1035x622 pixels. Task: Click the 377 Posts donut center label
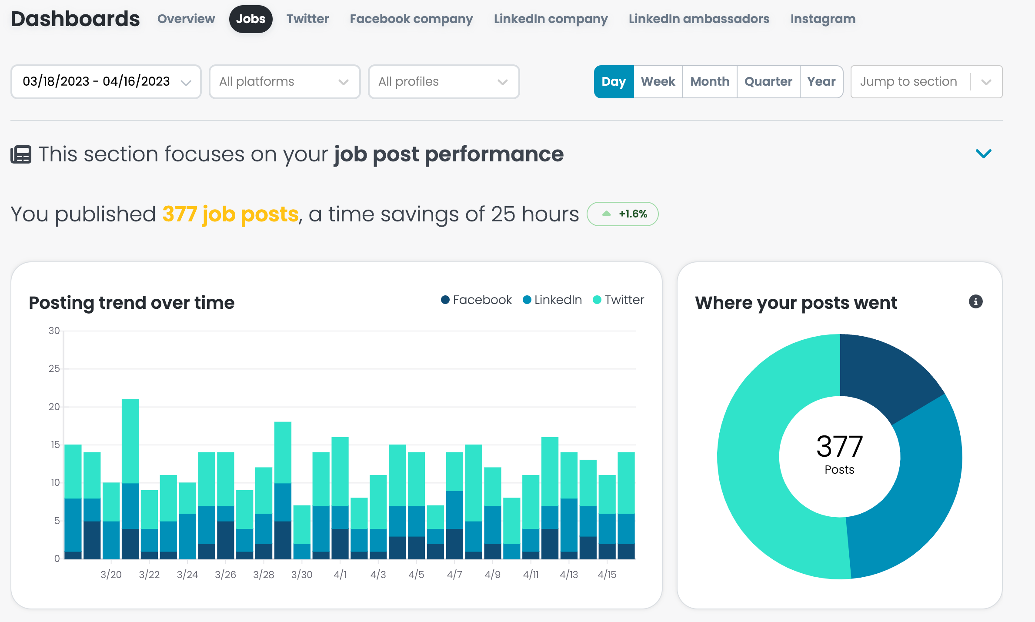[840, 455]
